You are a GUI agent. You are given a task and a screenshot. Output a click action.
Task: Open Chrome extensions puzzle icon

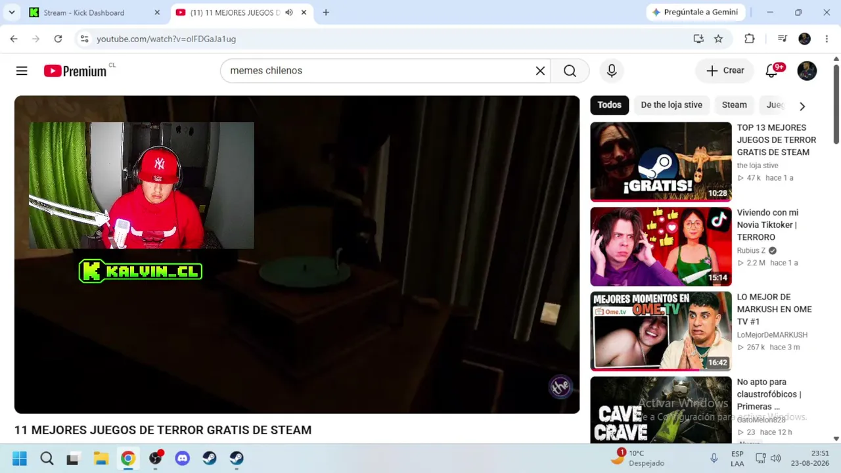click(x=750, y=39)
